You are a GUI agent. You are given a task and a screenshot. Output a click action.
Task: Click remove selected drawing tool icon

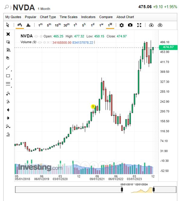point(8,42)
